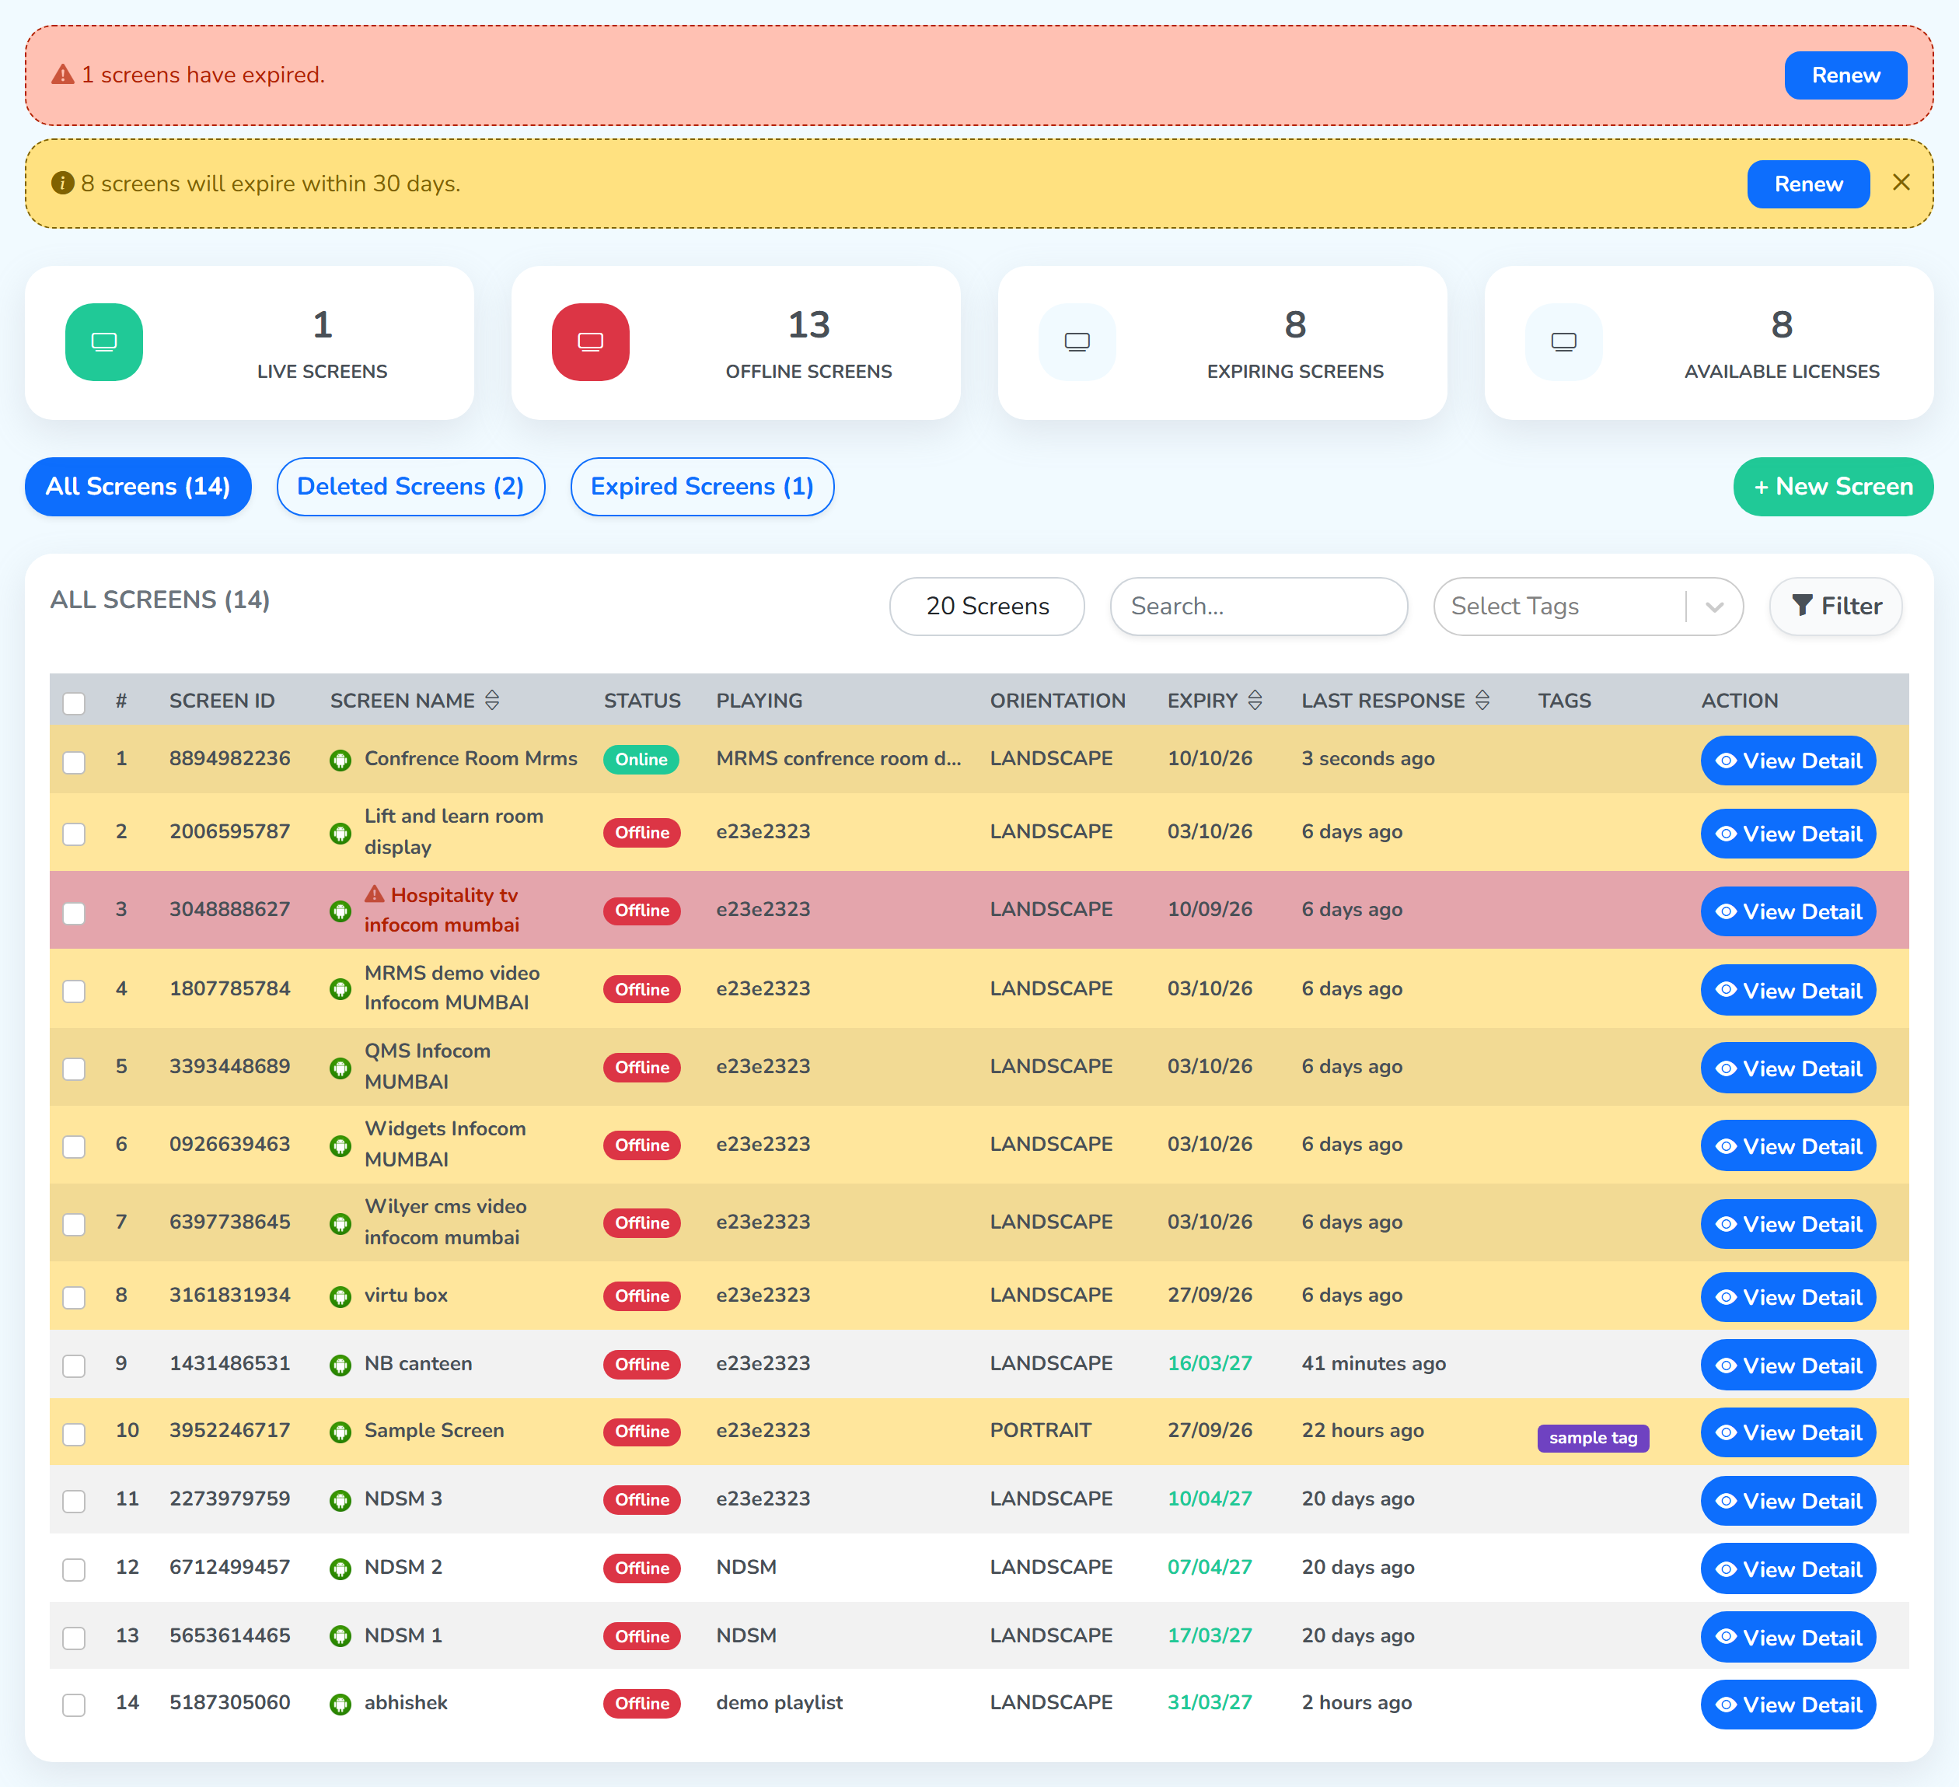Open the Filter options
The image size is (1959, 1787).
(x=1835, y=607)
